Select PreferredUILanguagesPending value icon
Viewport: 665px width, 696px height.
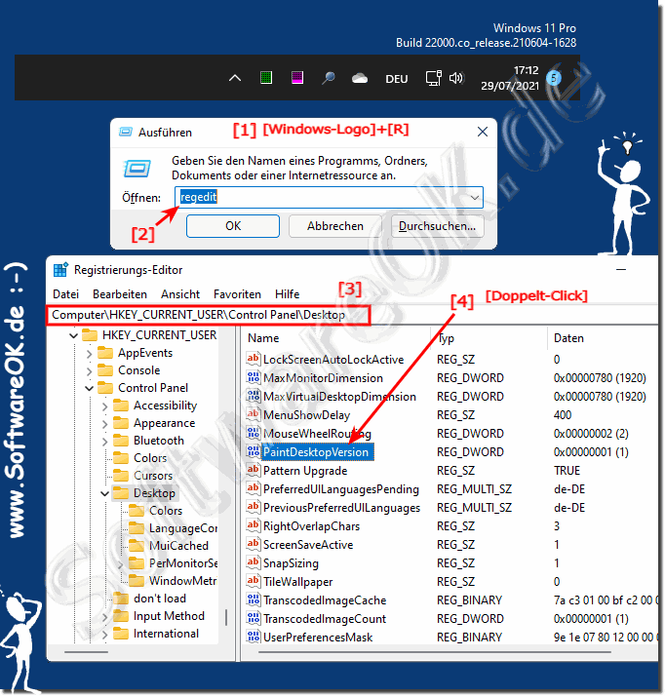pyautogui.click(x=254, y=488)
